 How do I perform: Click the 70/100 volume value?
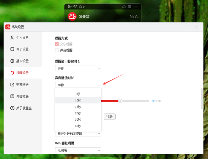pyautogui.click(x=156, y=101)
